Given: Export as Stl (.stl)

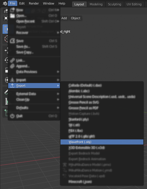Looking at the screenshot, I should click(x=102, y=125).
